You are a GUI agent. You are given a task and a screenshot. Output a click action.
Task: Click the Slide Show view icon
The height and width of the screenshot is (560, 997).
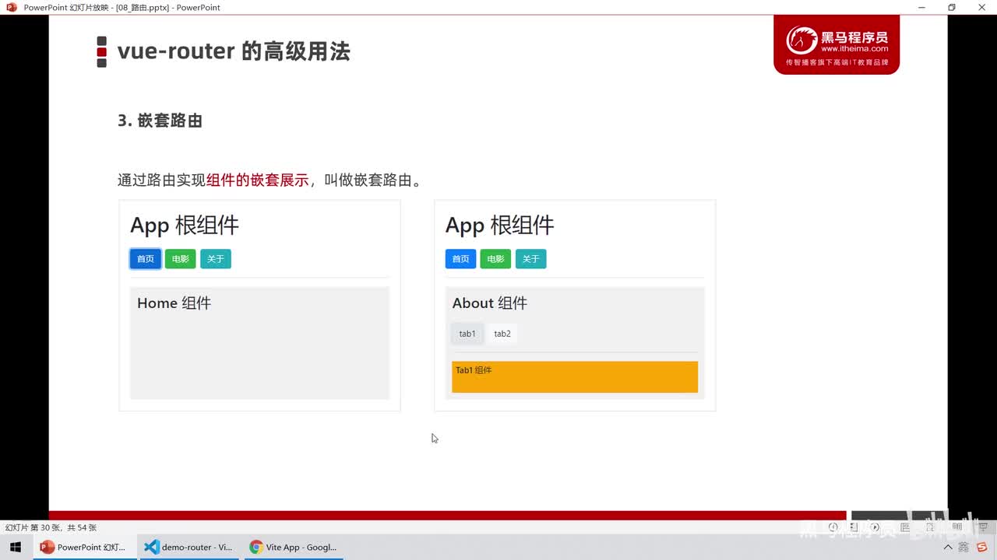(x=983, y=527)
